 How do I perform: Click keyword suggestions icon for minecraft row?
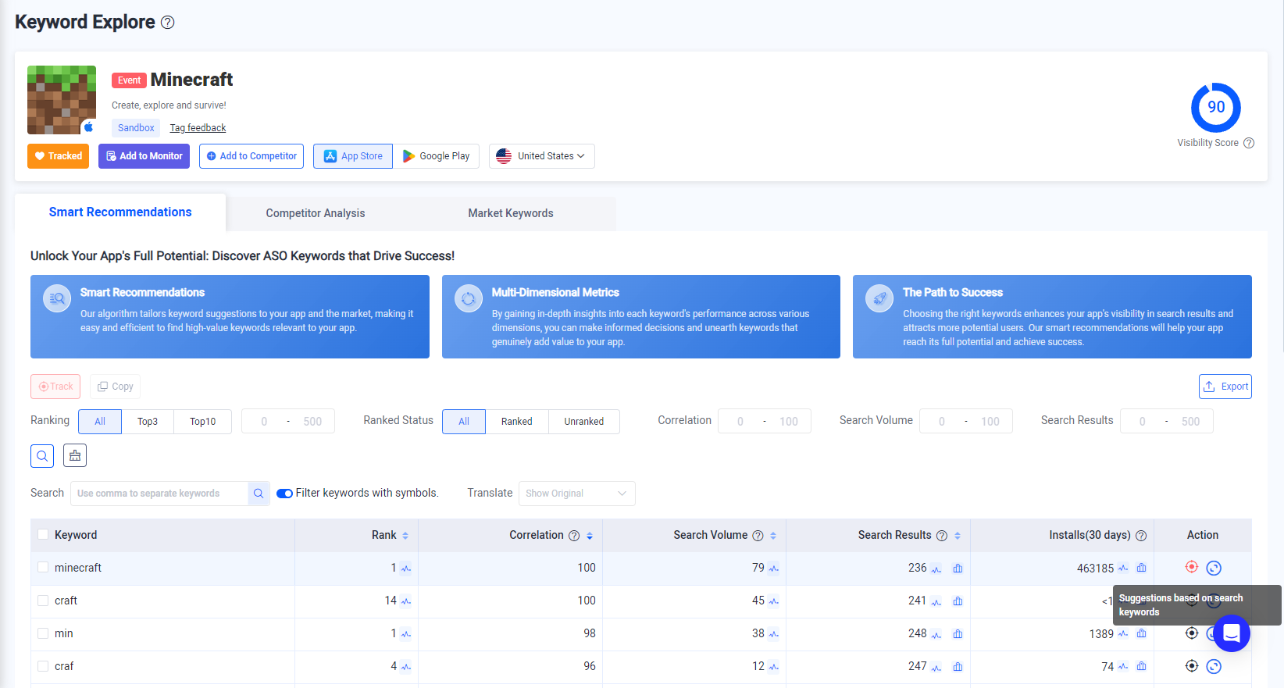coord(1214,568)
